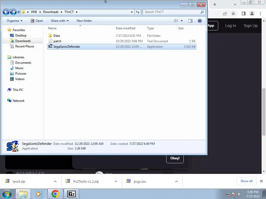Sort files by Size column

[x=181, y=28]
